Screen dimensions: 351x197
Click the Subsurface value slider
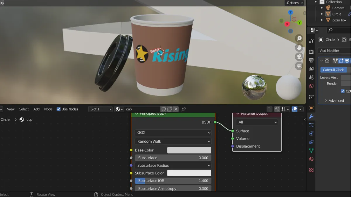pos(173,158)
